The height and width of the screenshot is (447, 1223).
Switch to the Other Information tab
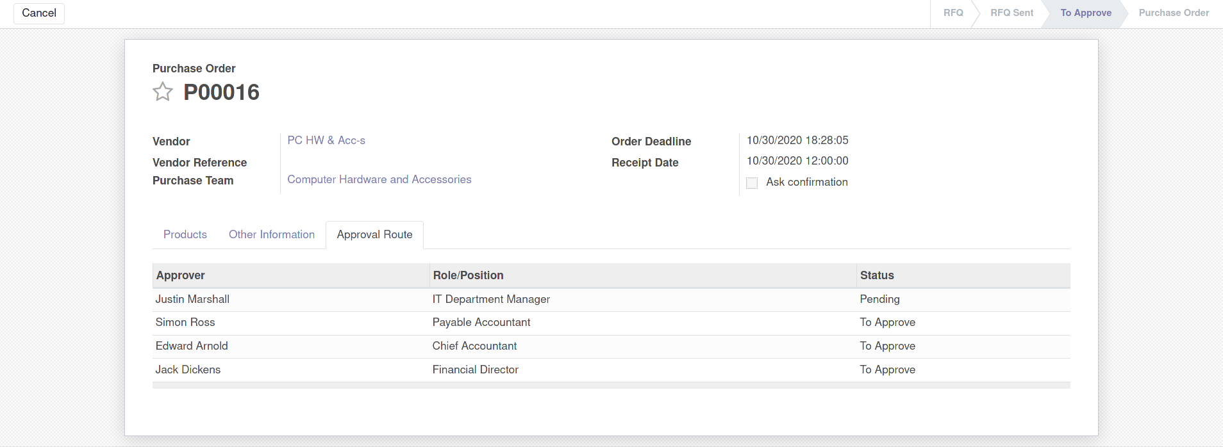pyautogui.click(x=272, y=234)
